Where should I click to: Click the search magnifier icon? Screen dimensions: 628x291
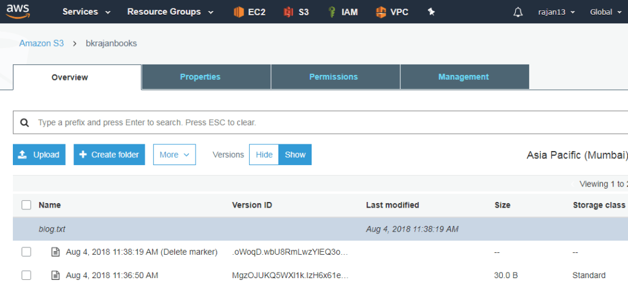point(25,123)
